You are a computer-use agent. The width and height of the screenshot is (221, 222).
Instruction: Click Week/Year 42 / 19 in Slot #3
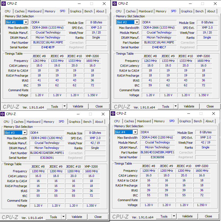click(95, 143)
